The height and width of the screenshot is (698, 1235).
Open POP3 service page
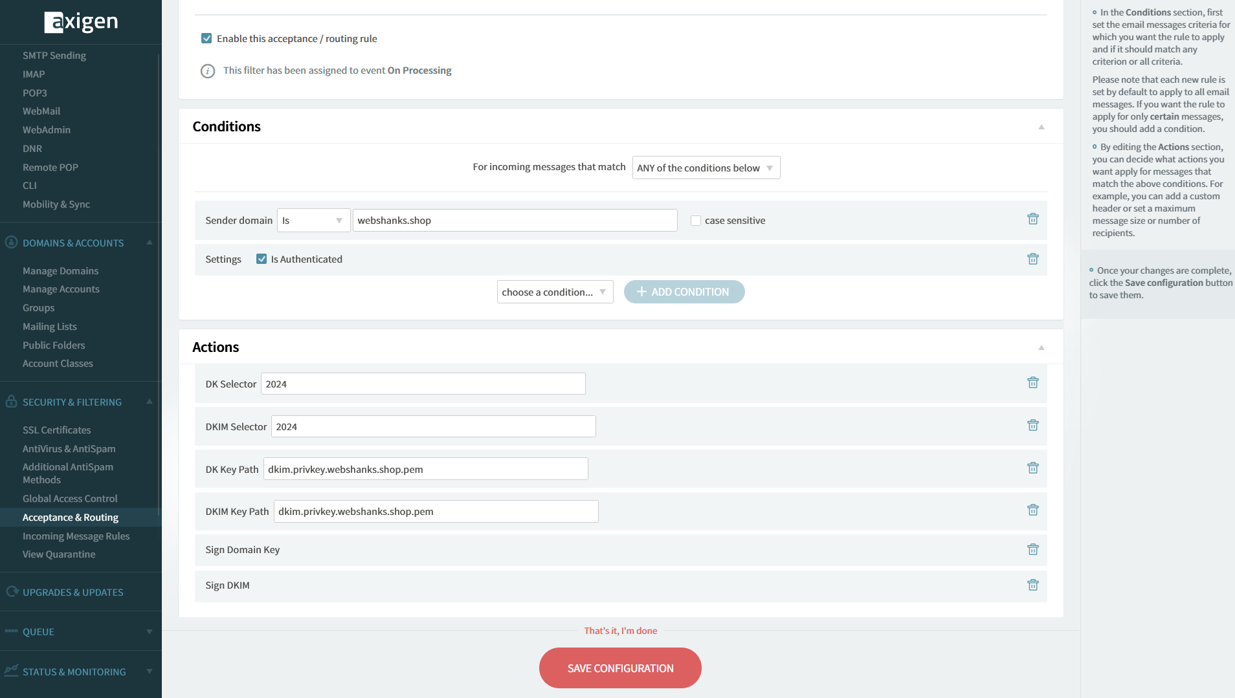[35, 93]
